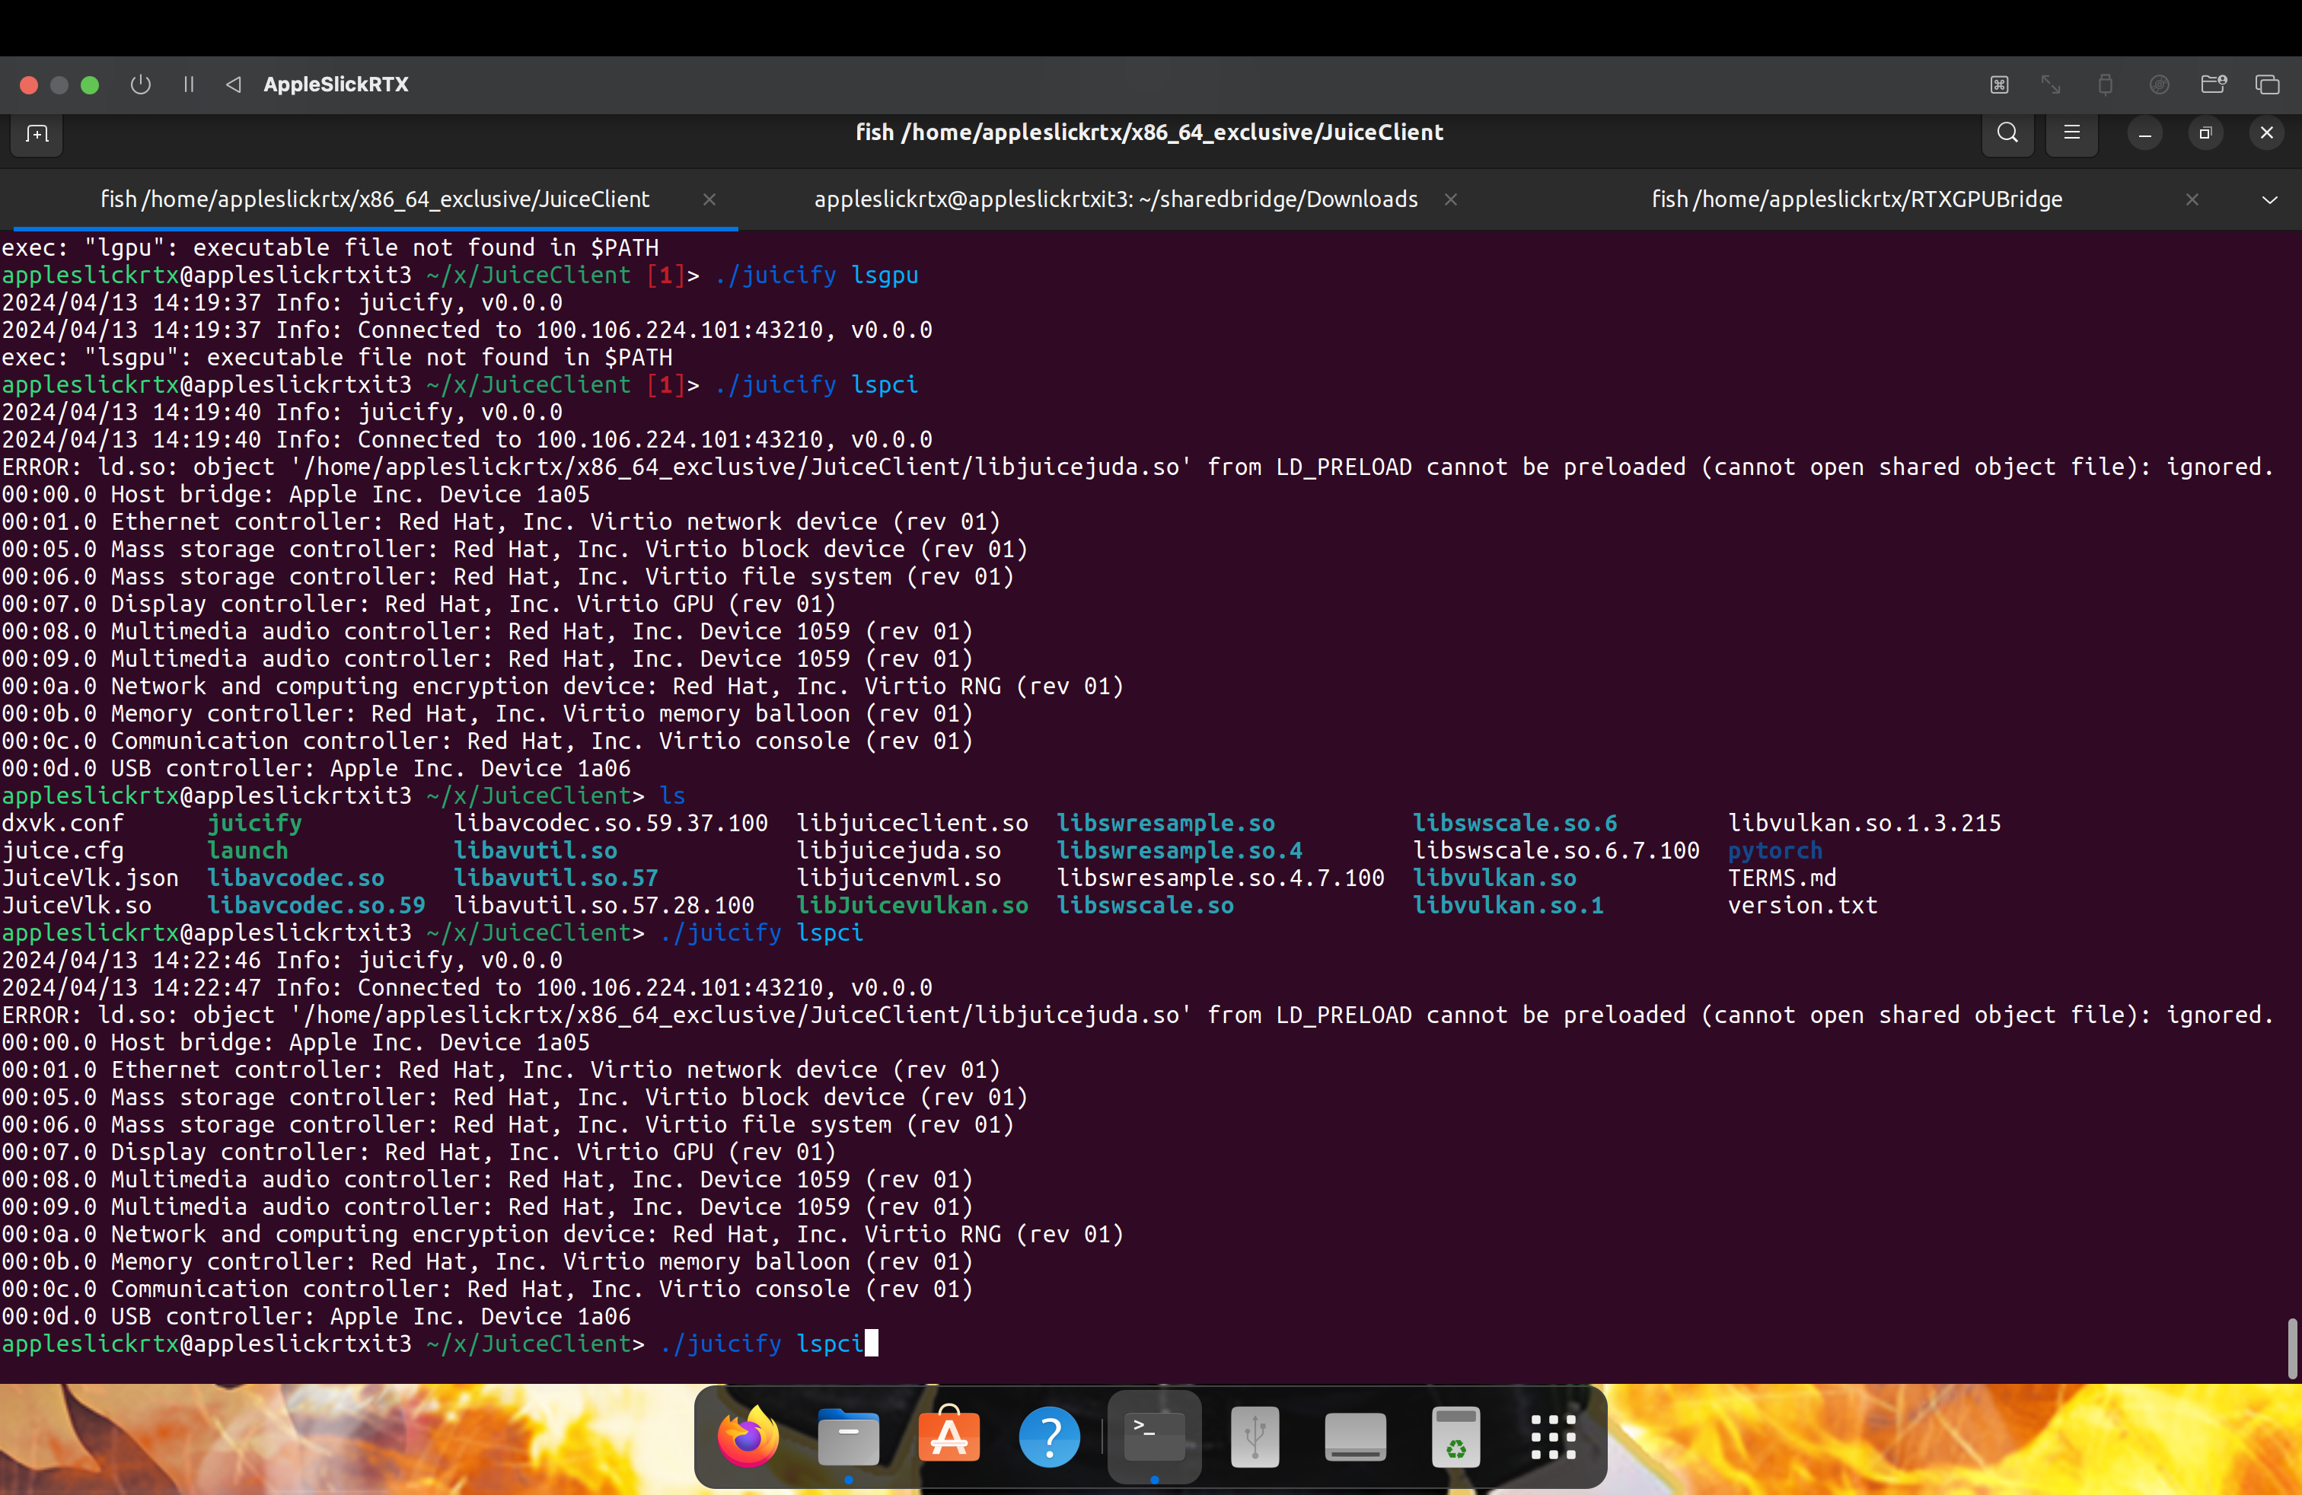The image size is (2302, 1495).
Task: Close the JuiceClient terminal tab
Action: point(709,200)
